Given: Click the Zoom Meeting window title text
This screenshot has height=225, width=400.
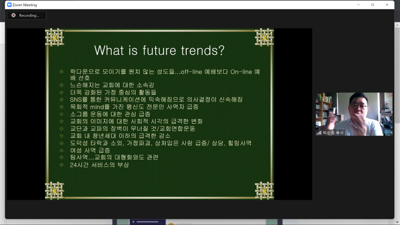Looking at the screenshot, I should (x=24, y=5).
